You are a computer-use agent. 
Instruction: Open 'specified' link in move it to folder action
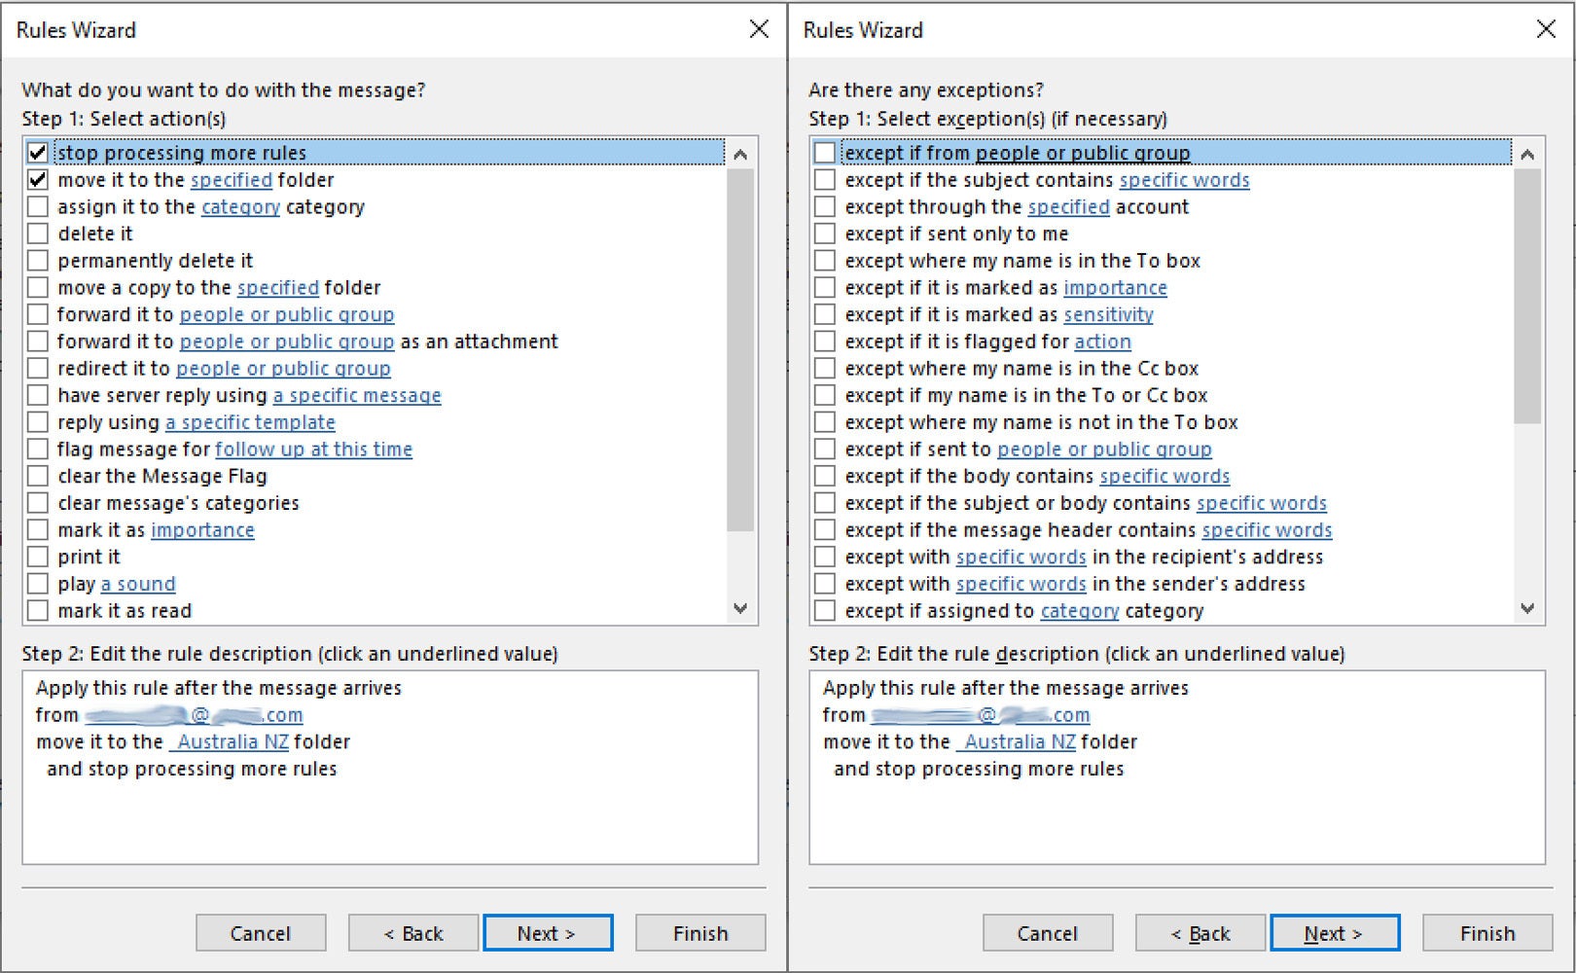[232, 180]
